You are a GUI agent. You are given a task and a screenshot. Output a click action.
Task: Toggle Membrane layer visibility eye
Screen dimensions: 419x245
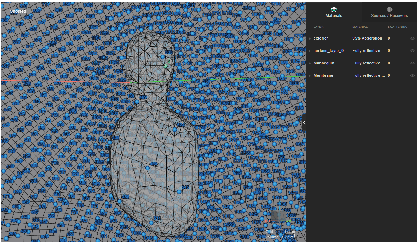(x=412, y=76)
